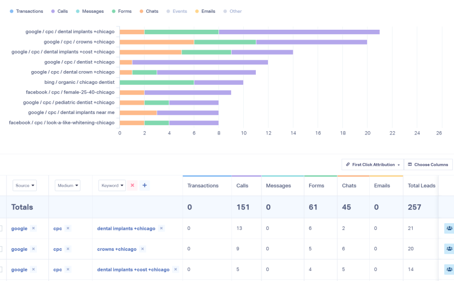Click Totals Total Leads value 257
Viewport: 454px width, 281px height.
tap(414, 207)
